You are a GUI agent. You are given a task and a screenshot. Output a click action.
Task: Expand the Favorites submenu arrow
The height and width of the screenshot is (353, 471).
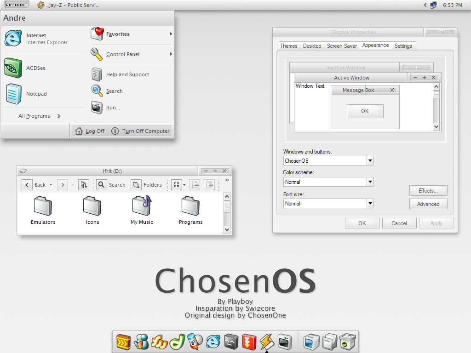coord(171,34)
